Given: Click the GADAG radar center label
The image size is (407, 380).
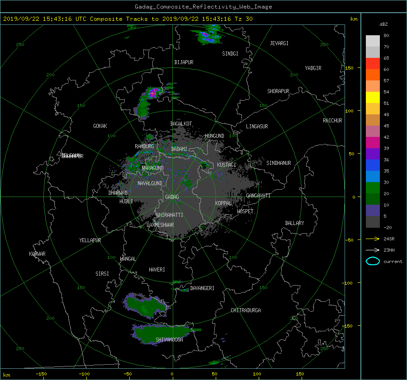Looking at the screenshot, I should click(x=172, y=197).
